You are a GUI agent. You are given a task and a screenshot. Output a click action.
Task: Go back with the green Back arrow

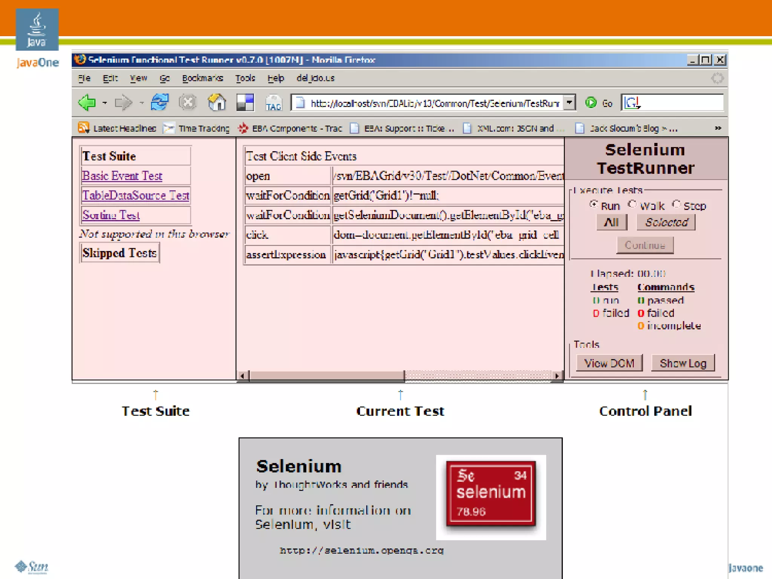pos(87,103)
